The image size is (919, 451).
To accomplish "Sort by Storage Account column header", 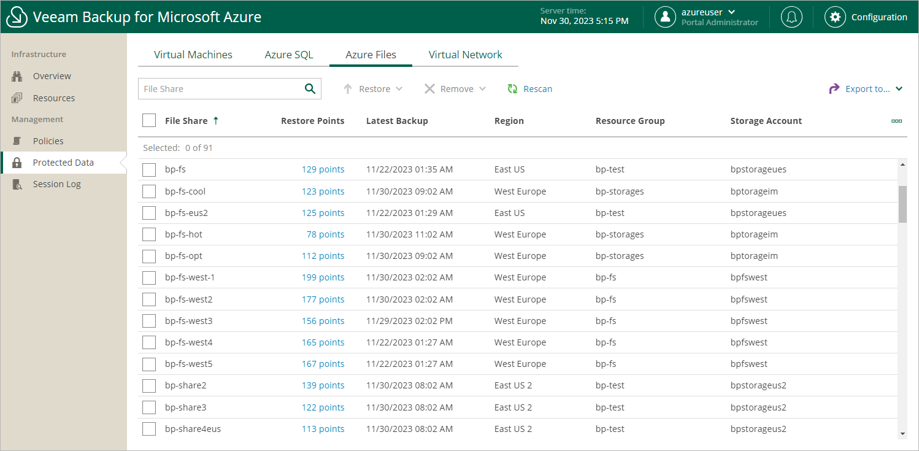I will [x=766, y=121].
